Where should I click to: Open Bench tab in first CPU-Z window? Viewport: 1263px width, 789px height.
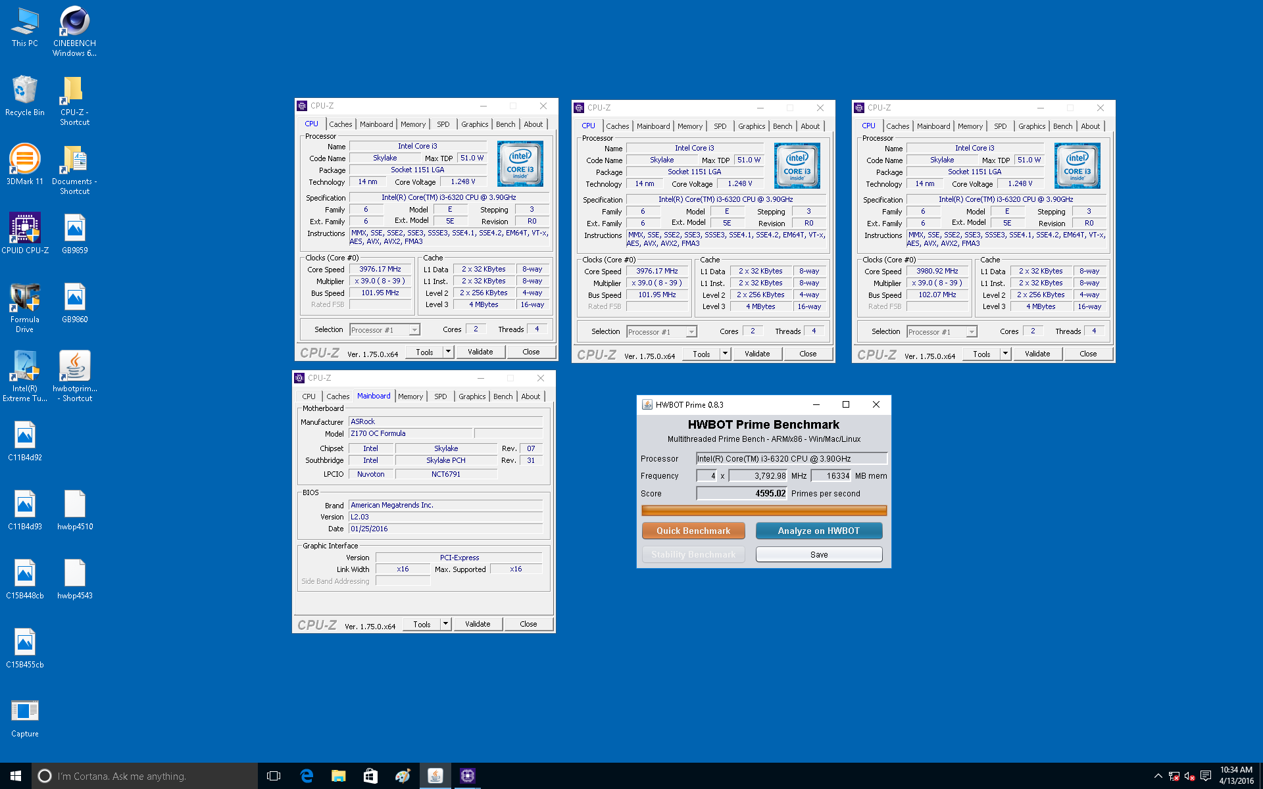tap(505, 124)
